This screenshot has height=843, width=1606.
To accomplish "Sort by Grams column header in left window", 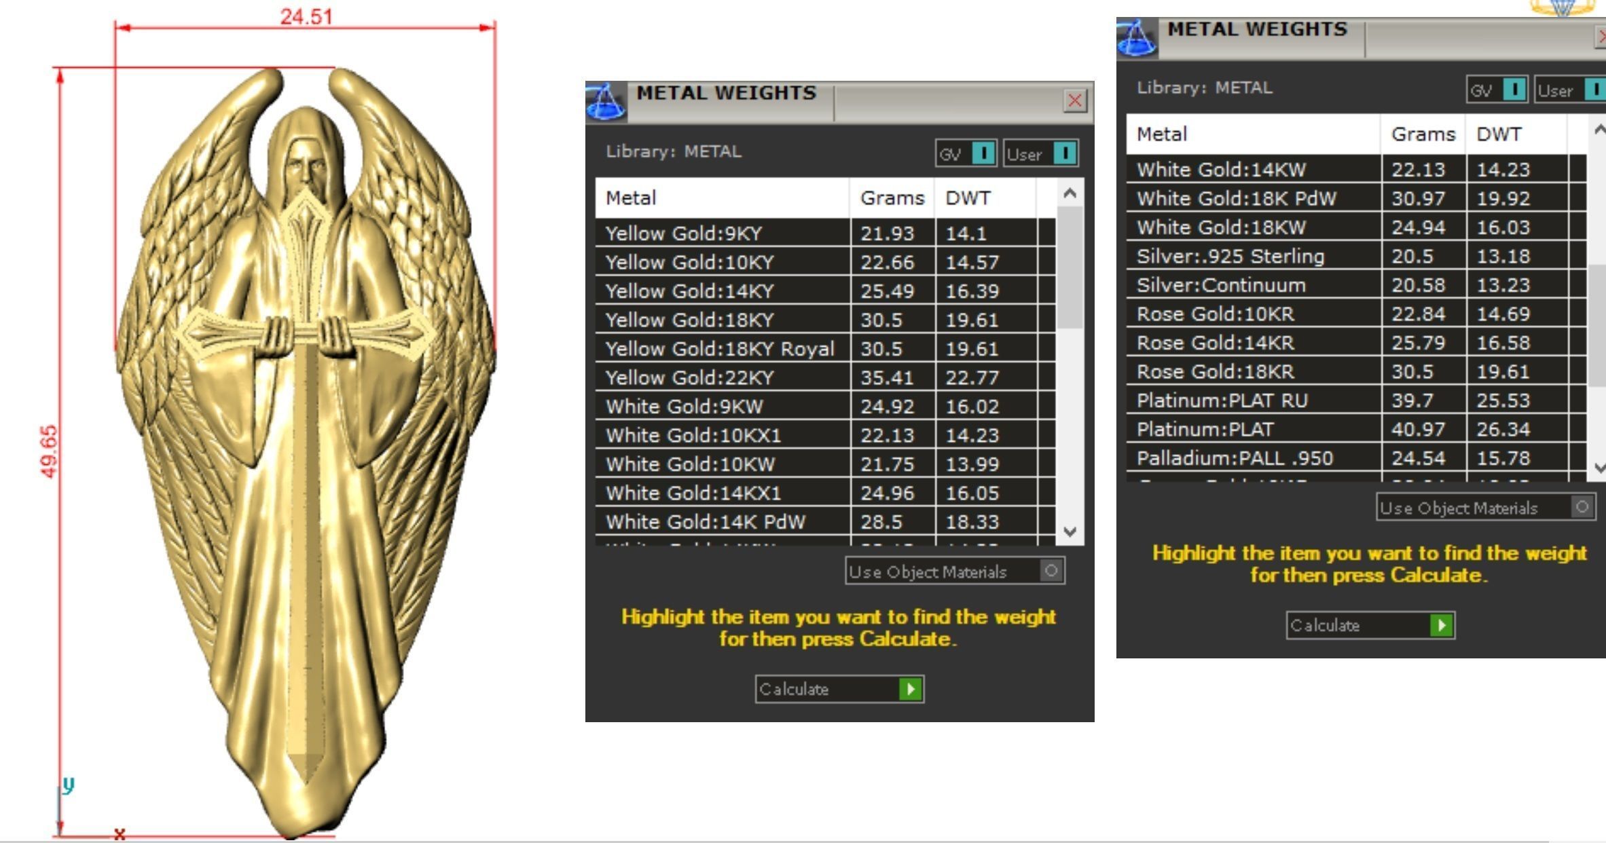I will pyautogui.click(x=892, y=198).
